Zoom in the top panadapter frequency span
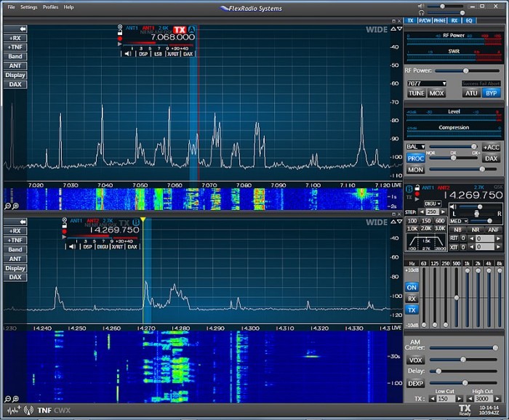This screenshot has height=420, width=509. pyautogui.click(x=15, y=206)
